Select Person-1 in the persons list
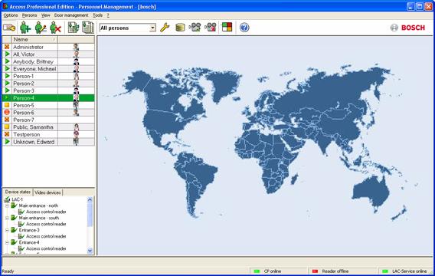 [x=48, y=76]
